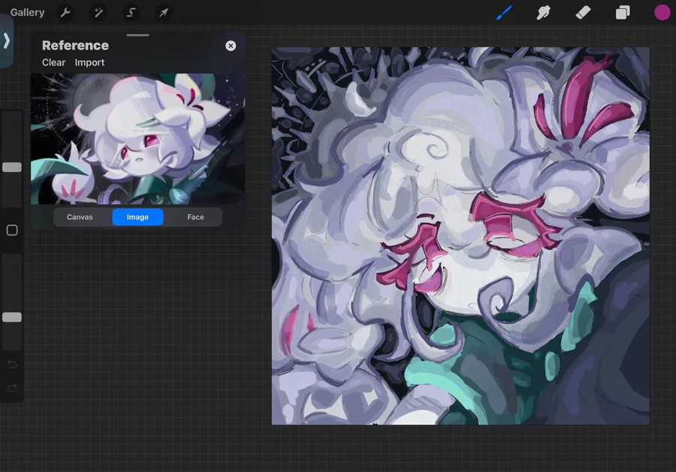Select the Eraser tool
676x472 pixels.
click(583, 13)
